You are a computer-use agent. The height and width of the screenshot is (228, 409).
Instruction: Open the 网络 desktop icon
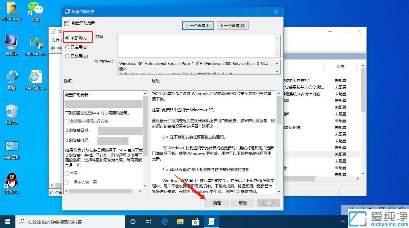coord(11,78)
